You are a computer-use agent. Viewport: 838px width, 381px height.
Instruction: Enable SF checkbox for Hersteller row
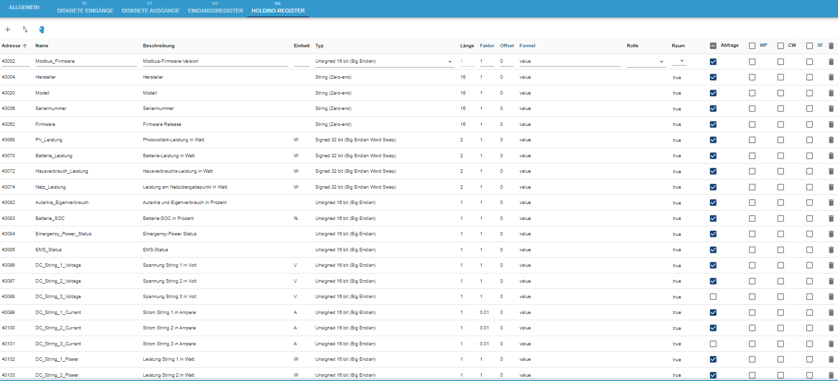coord(810,77)
